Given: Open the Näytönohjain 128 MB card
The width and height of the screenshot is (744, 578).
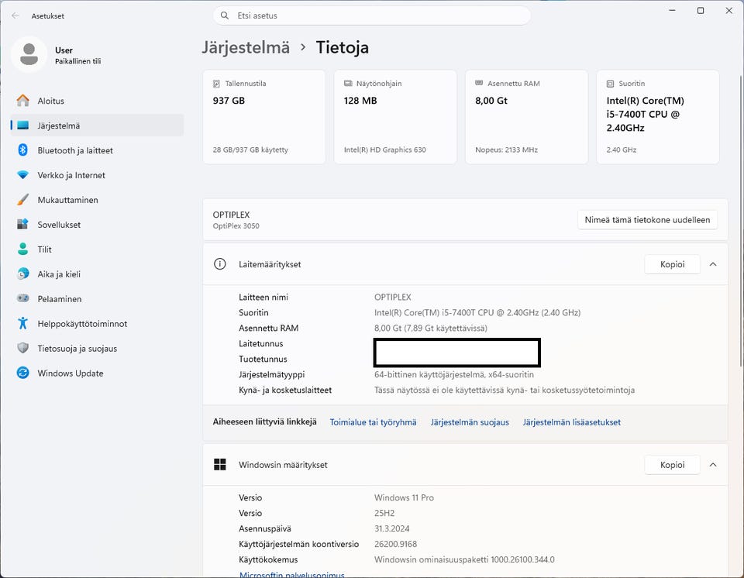Looking at the screenshot, I should click(x=395, y=117).
